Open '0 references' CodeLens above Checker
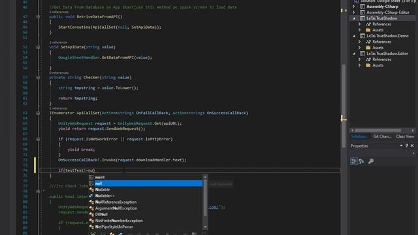This screenshot has width=418, height=235. pos(59,72)
